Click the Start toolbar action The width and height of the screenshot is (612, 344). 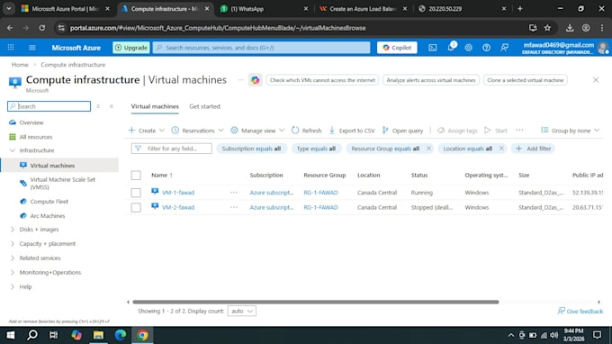[x=496, y=131]
